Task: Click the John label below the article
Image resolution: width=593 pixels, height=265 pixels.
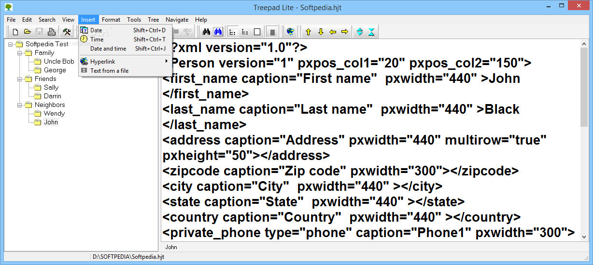Action: 171,247
